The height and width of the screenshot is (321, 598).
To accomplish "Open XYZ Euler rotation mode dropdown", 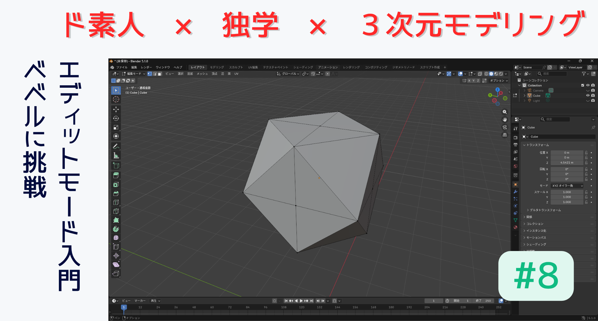I will 567,186.
